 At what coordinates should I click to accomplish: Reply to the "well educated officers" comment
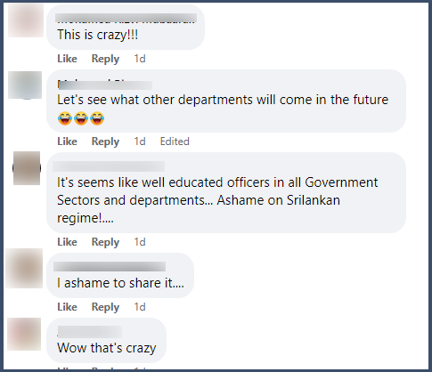pos(105,242)
